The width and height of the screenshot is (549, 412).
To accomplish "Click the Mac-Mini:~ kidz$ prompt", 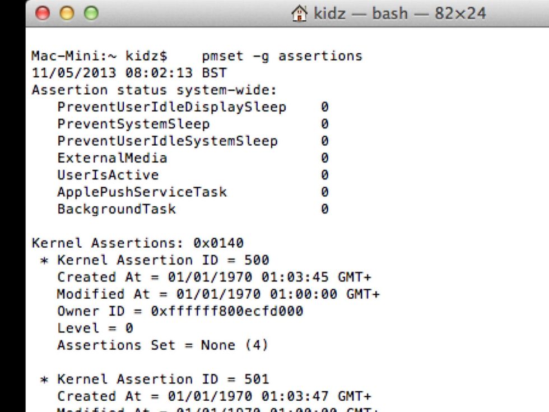I will (87, 56).
